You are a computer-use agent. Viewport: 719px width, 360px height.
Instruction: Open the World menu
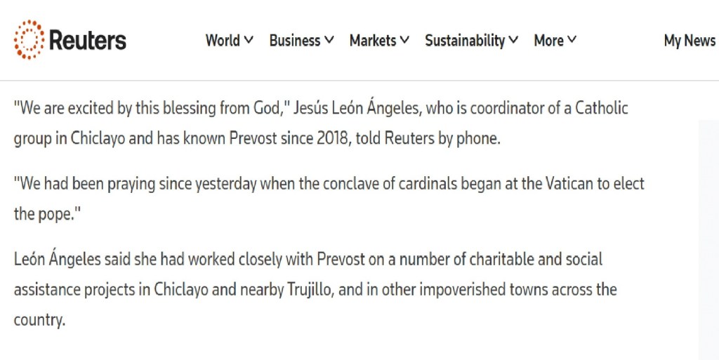tap(223, 41)
